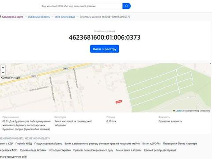The image size is (212, 159).
Task: Click the Конопниця label on the map
Action: click(10, 77)
